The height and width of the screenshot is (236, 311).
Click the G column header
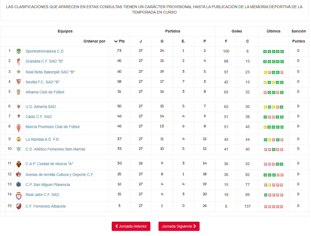162,41
